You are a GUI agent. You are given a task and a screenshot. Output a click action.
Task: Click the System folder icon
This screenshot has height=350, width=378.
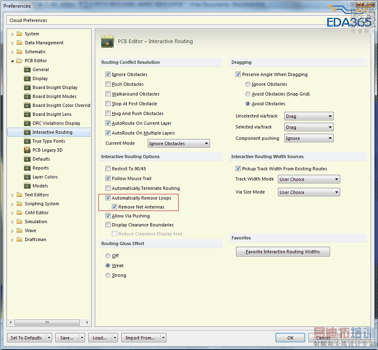(19, 34)
